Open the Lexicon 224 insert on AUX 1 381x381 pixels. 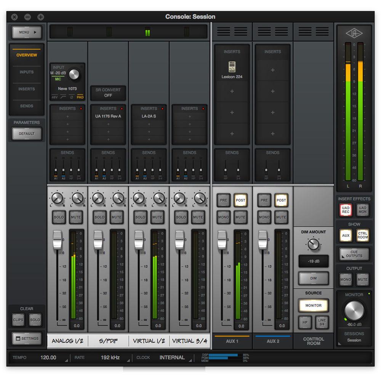pyautogui.click(x=232, y=70)
